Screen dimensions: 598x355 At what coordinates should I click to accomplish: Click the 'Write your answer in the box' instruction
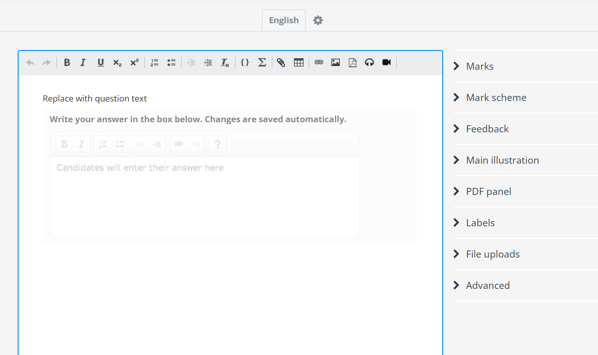coord(198,119)
